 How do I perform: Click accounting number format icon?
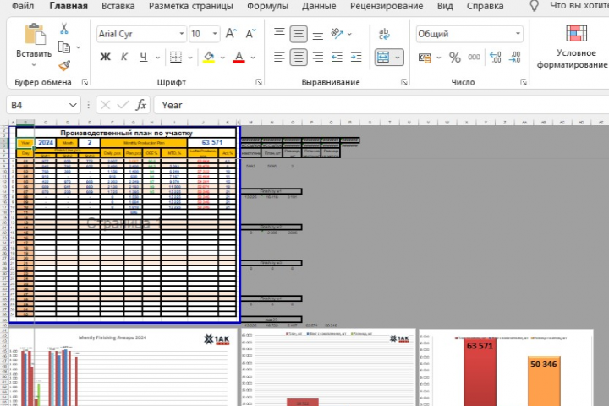pos(425,58)
